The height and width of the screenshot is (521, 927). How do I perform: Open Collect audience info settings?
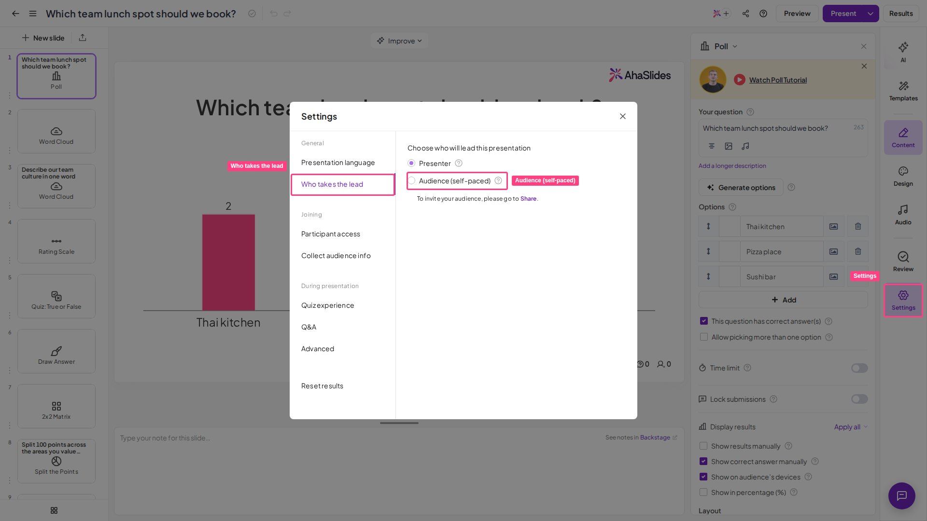[x=336, y=256]
